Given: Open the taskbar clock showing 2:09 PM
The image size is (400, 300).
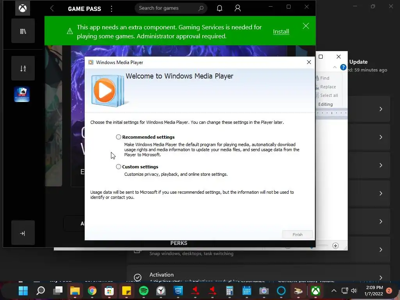Looking at the screenshot, I should pos(374,291).
